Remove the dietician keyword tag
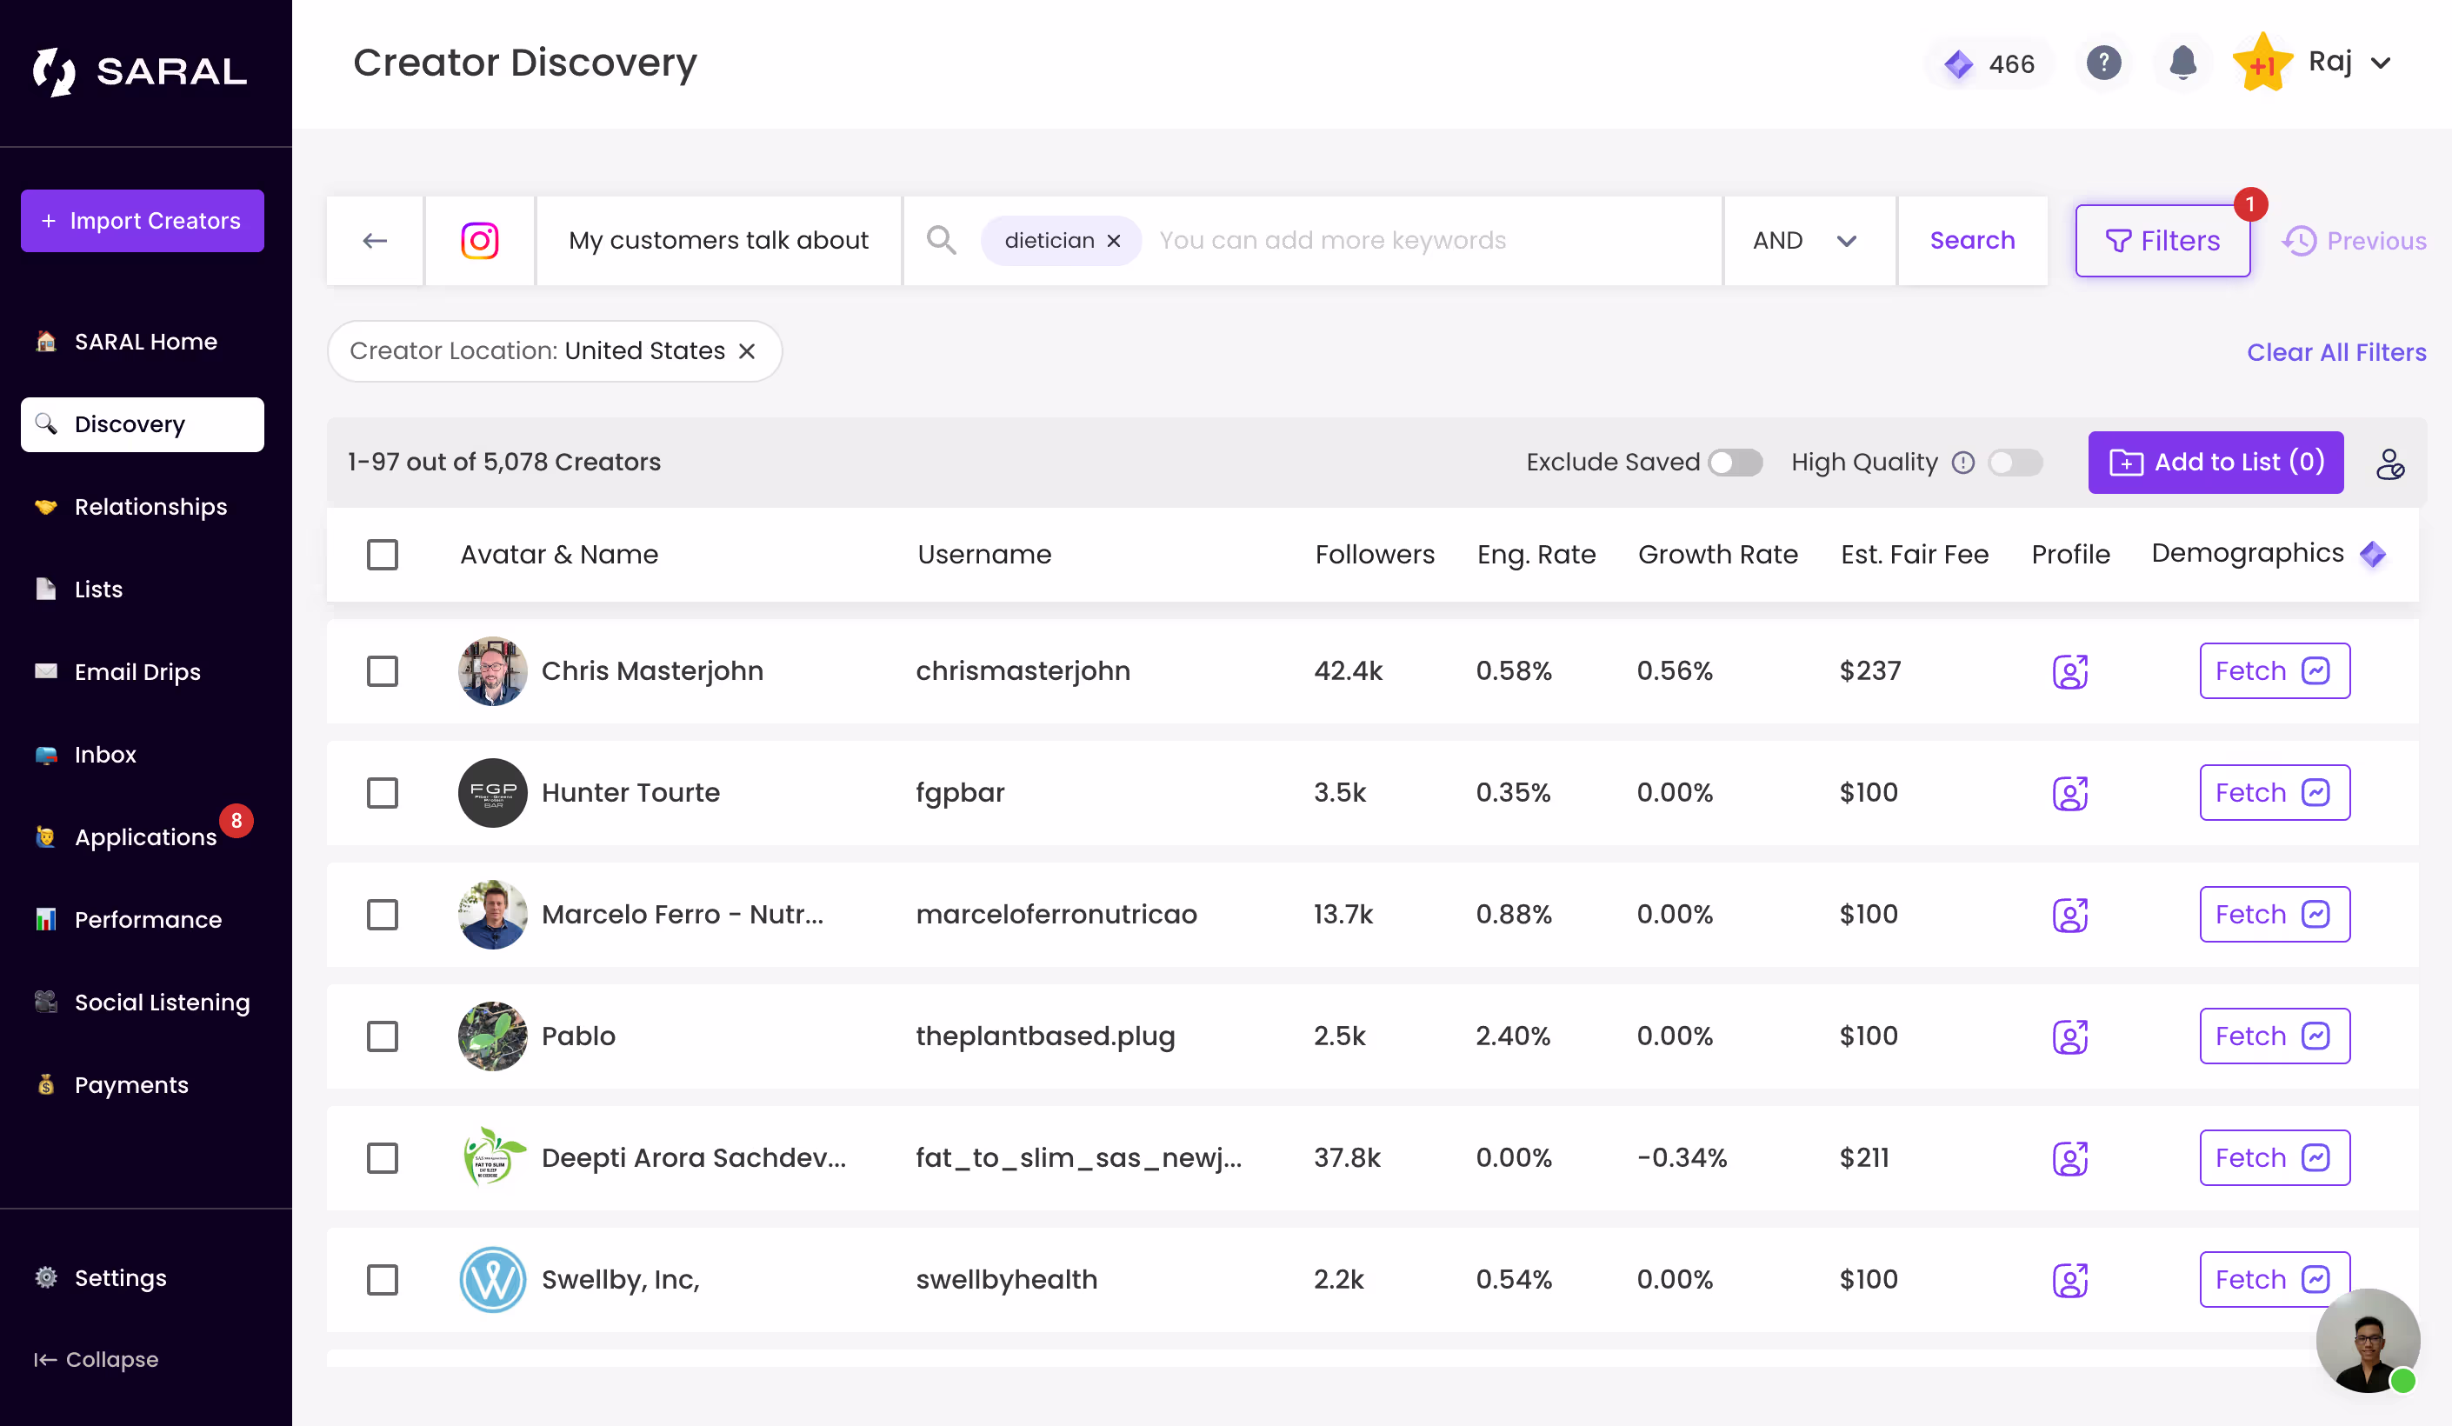 (1114, 240)
